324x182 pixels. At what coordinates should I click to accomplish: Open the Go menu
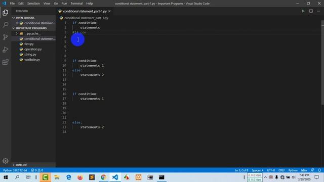point(56,4)
